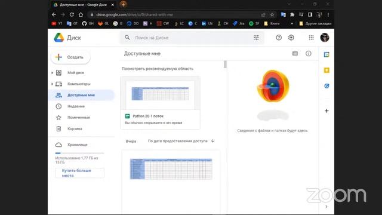Open Google Tasks side panel
The height and width of the screenshot is (215, 382).
coord(326,86)
